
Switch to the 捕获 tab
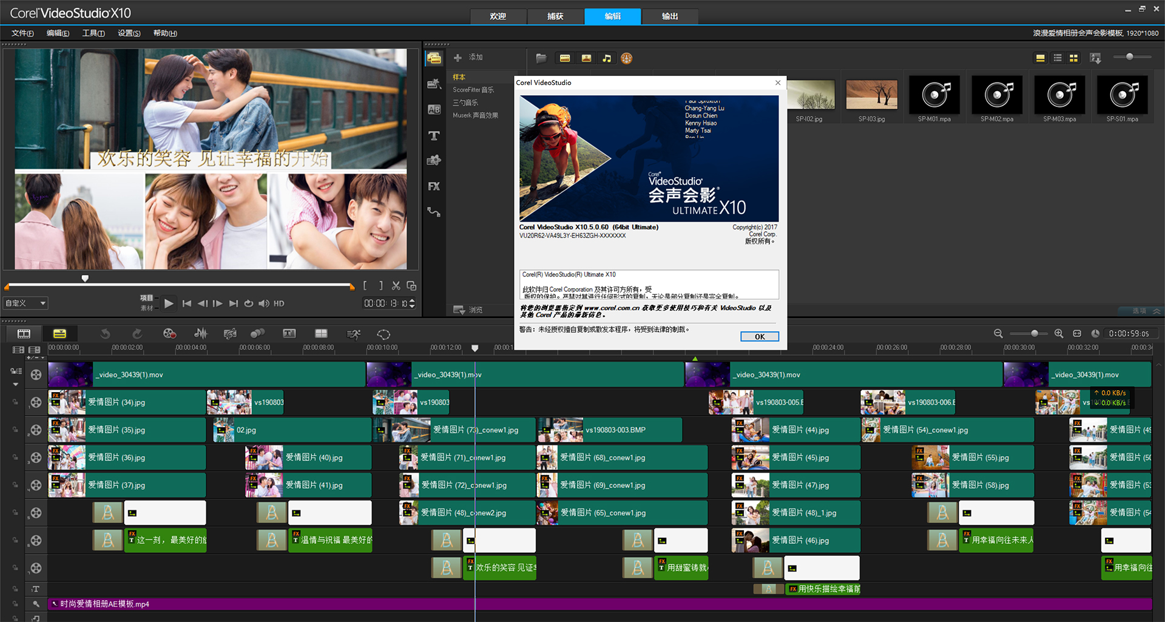(x=555, y=16)
